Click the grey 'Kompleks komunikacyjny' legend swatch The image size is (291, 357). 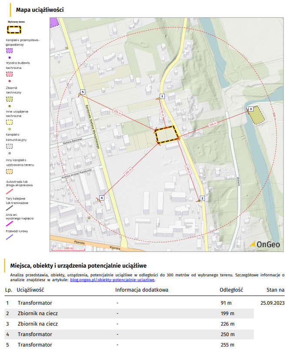[x=9, y=146]
